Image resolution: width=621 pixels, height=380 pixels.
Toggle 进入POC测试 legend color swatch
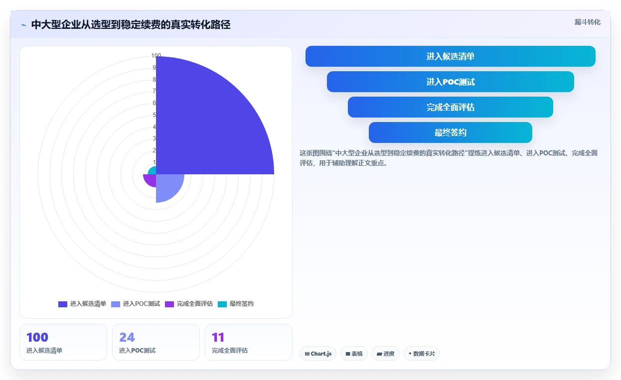[116, 304]
